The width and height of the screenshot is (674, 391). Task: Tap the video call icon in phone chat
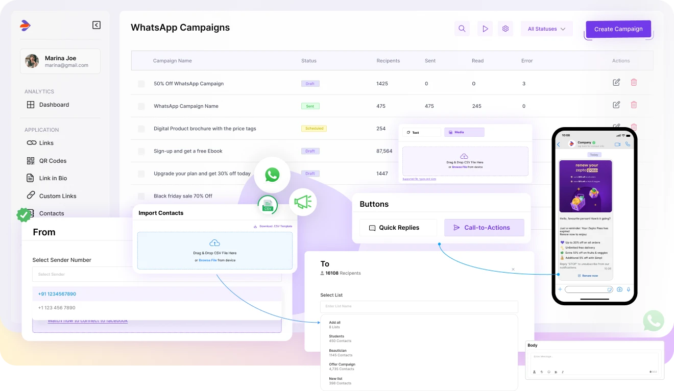617,144
